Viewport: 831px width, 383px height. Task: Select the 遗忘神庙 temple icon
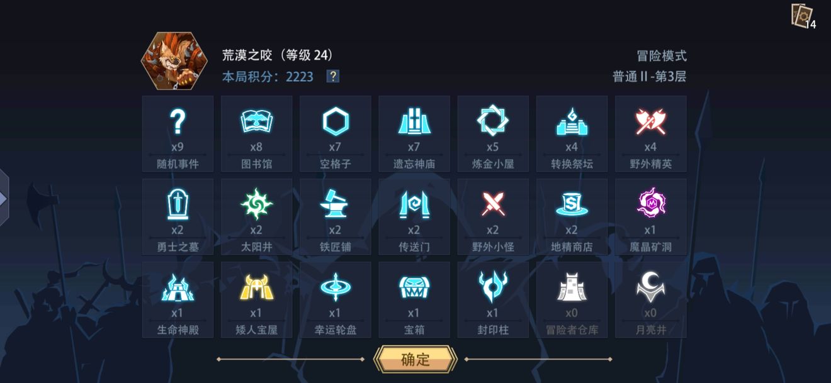[414, 121]
